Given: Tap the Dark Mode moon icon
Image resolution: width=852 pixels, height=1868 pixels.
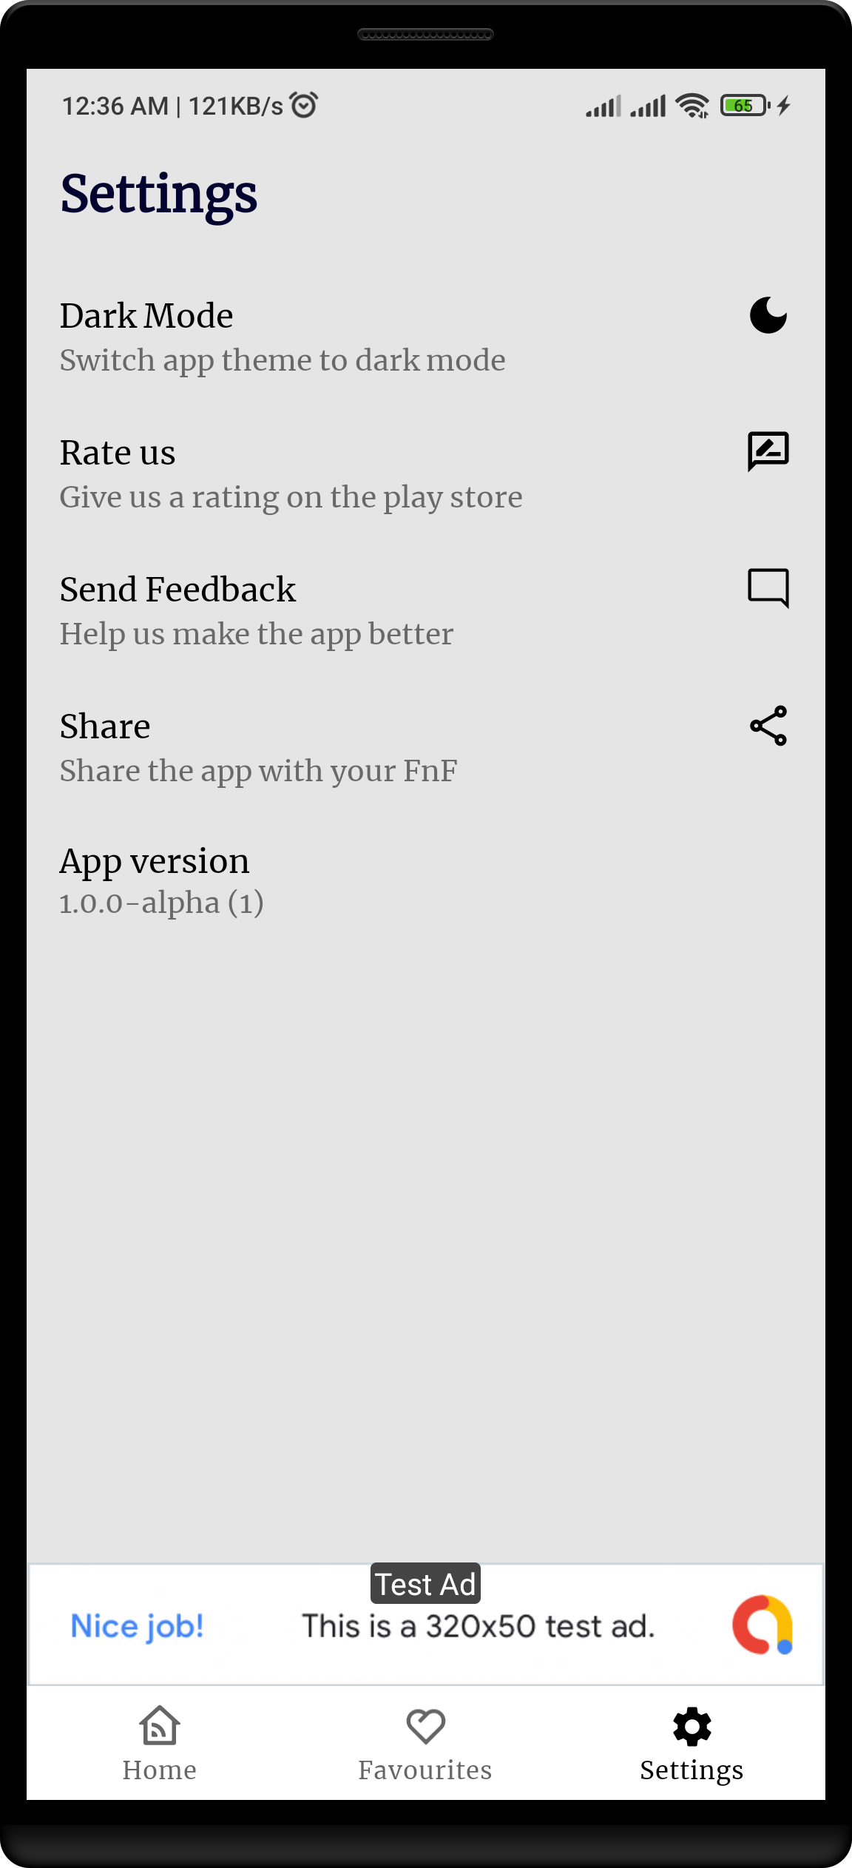Looking at the screenshot, I should pos(768,316).
